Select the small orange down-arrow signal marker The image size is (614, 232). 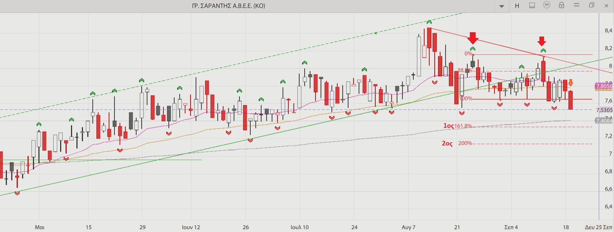(x=571, y=83)
